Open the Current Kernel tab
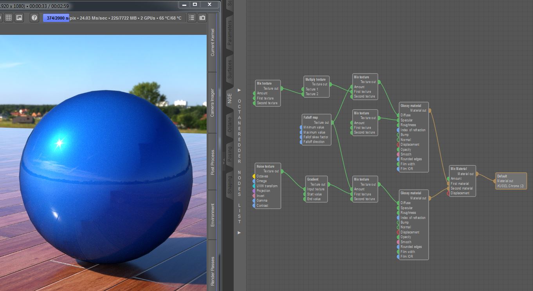This screenshot has height=291, width=533. [x=212, y=42]
